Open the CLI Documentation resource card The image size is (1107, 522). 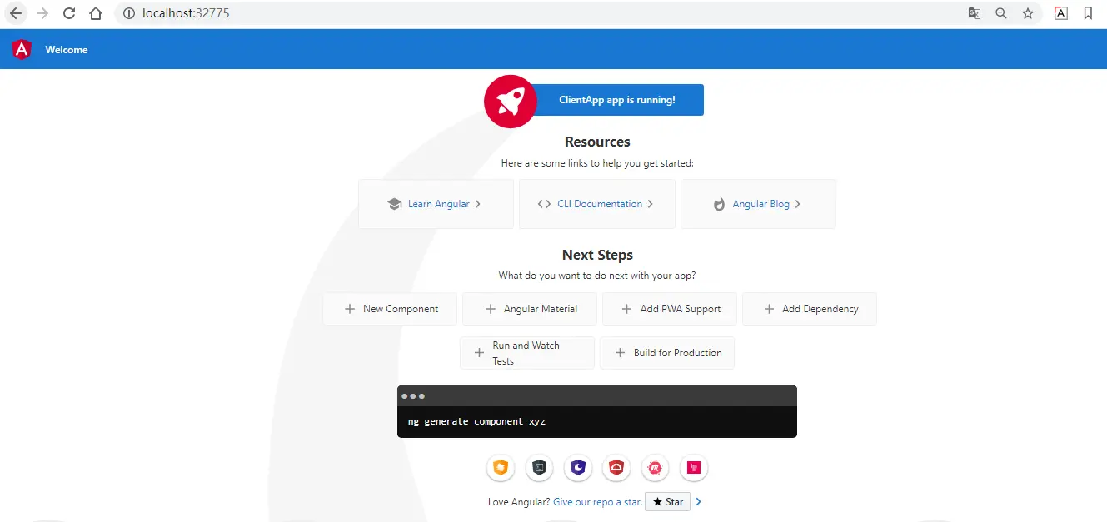[x=596, y=204]
